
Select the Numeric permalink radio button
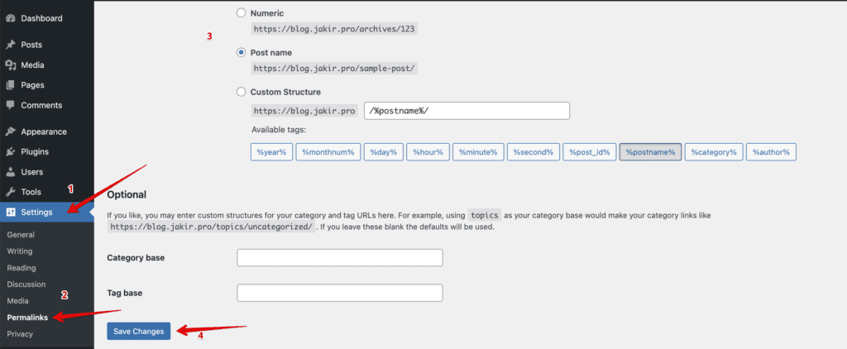tap(242, 13)
